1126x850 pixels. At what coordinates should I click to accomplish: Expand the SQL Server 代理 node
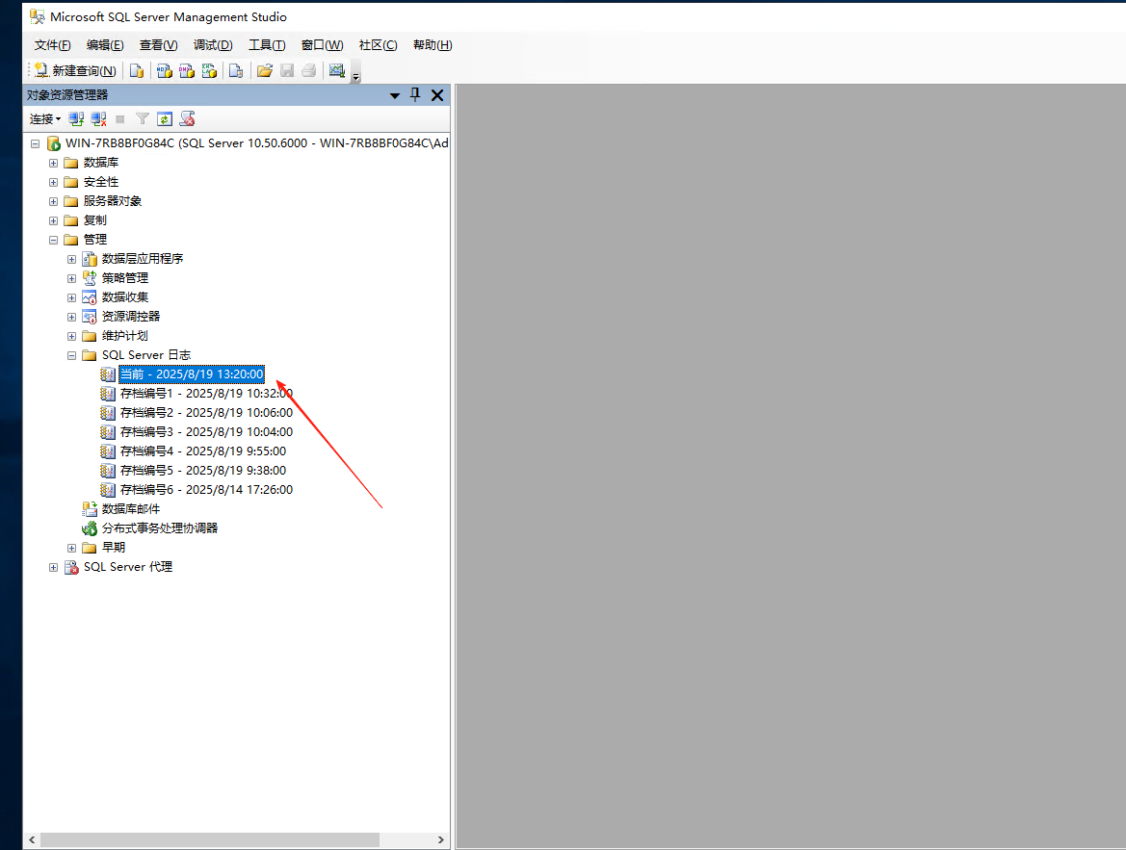53,567
